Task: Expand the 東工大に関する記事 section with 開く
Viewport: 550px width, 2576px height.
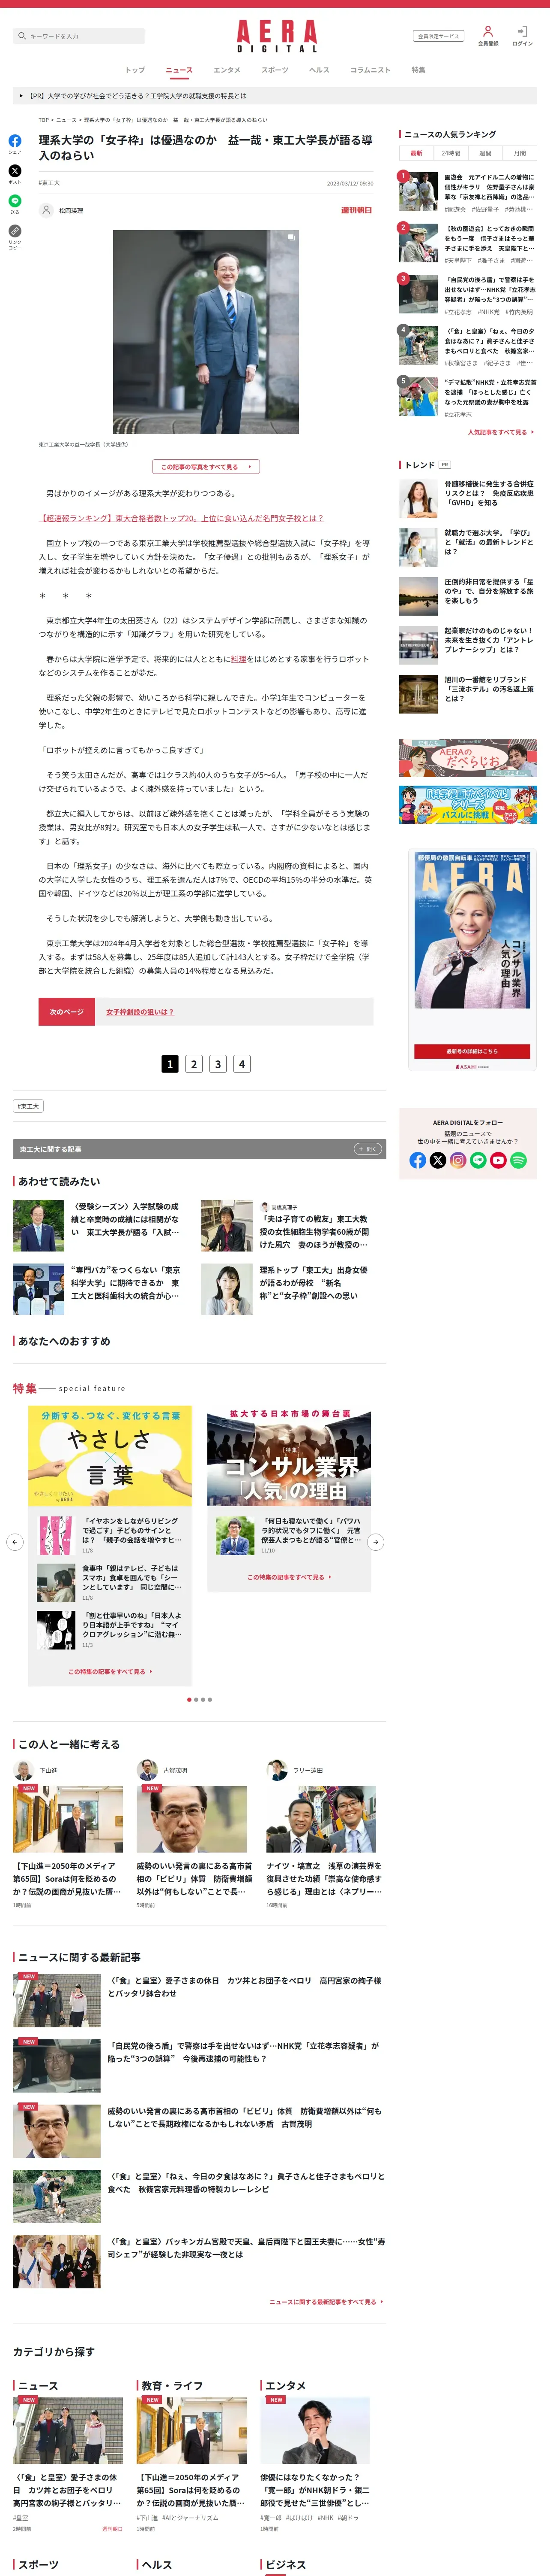Action: point(368,1149)
